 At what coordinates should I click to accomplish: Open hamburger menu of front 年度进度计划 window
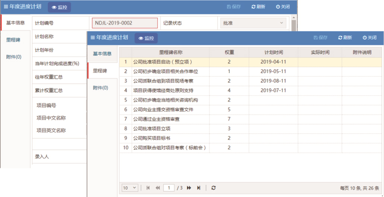point(93,38)
